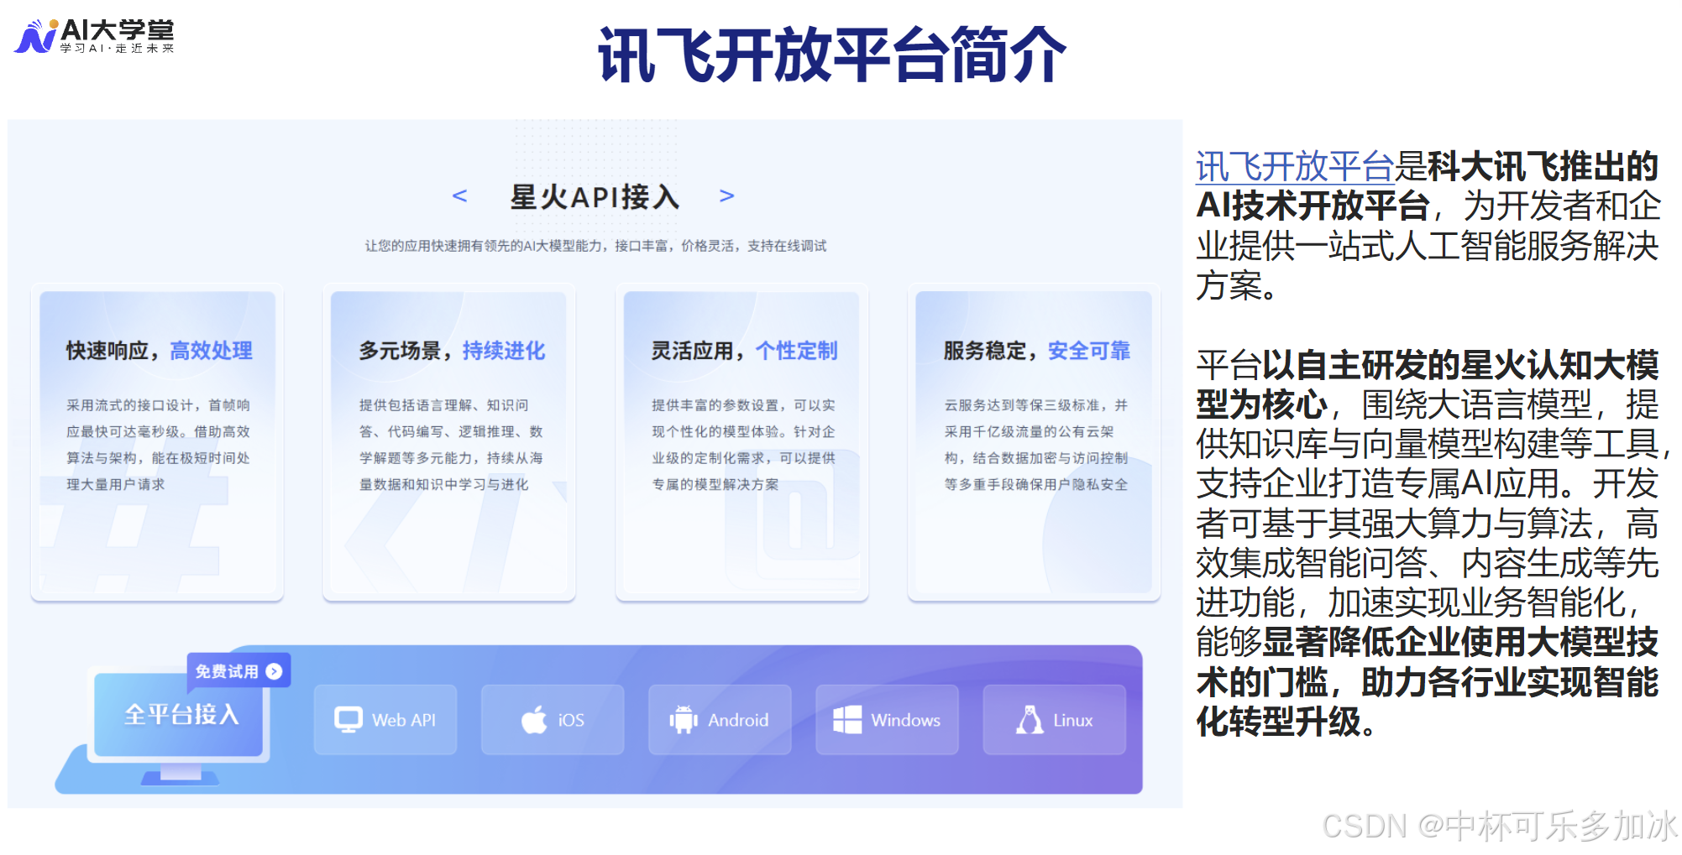Viewport: 1682px width, 855px height.
Task: Click the right arrow beside 星火API接入
Action: point(727,196)
